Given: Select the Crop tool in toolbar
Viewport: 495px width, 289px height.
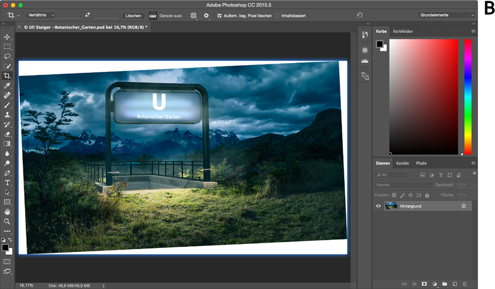Looking at the screenshot, I should (7, 76).
